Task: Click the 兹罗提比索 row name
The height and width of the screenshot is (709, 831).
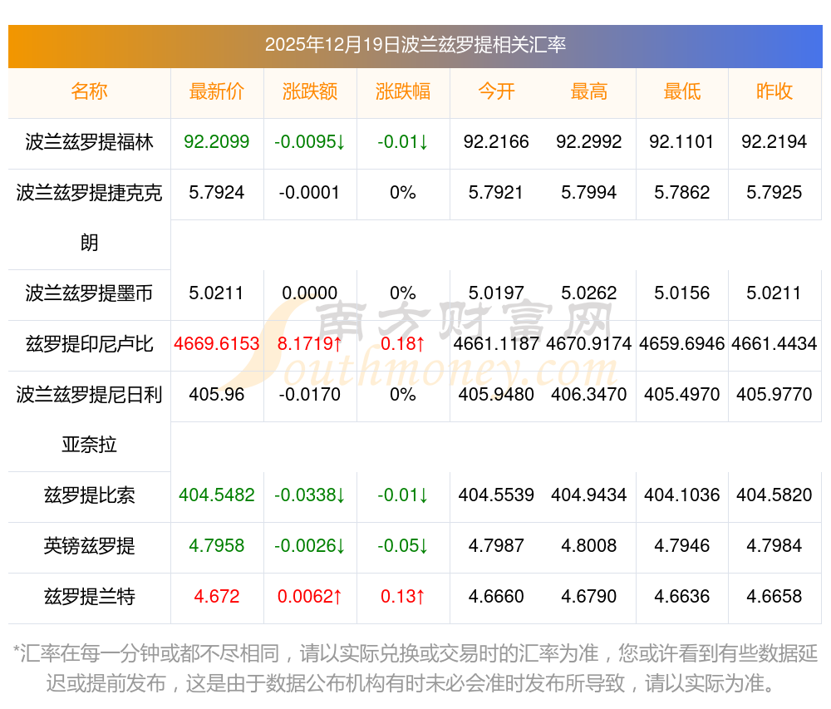Action: [89, 495]
